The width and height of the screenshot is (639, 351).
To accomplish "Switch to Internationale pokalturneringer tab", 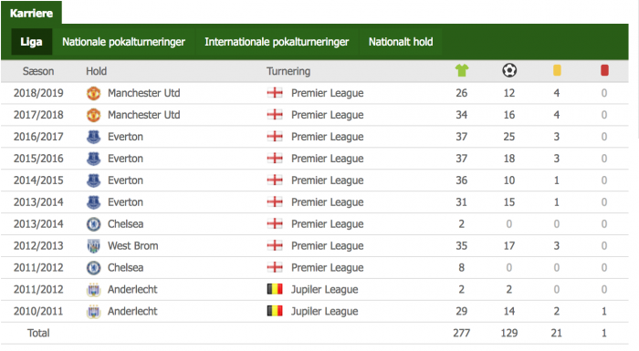I will point(277,42).
